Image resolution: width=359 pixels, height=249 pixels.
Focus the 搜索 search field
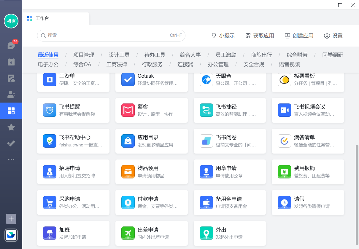(111, 36)
